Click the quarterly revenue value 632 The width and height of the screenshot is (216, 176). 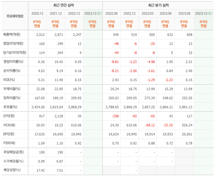[170, 35]
